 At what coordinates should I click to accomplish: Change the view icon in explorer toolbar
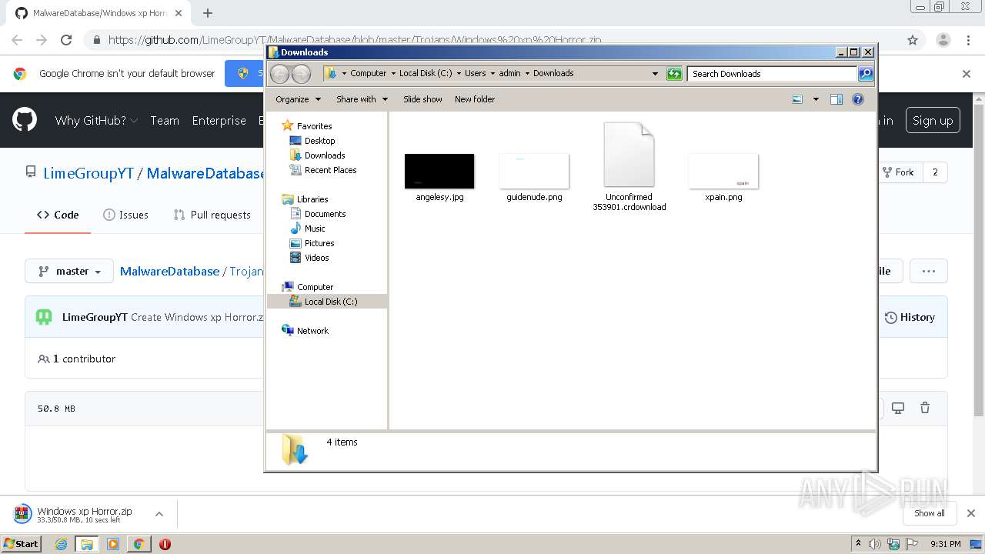coord(797,99)
